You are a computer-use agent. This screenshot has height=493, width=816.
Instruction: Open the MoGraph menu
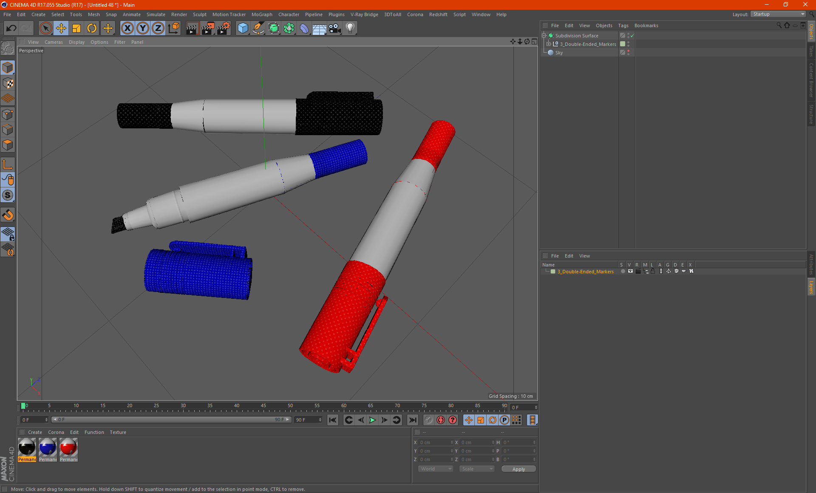[x=262, y=14]
